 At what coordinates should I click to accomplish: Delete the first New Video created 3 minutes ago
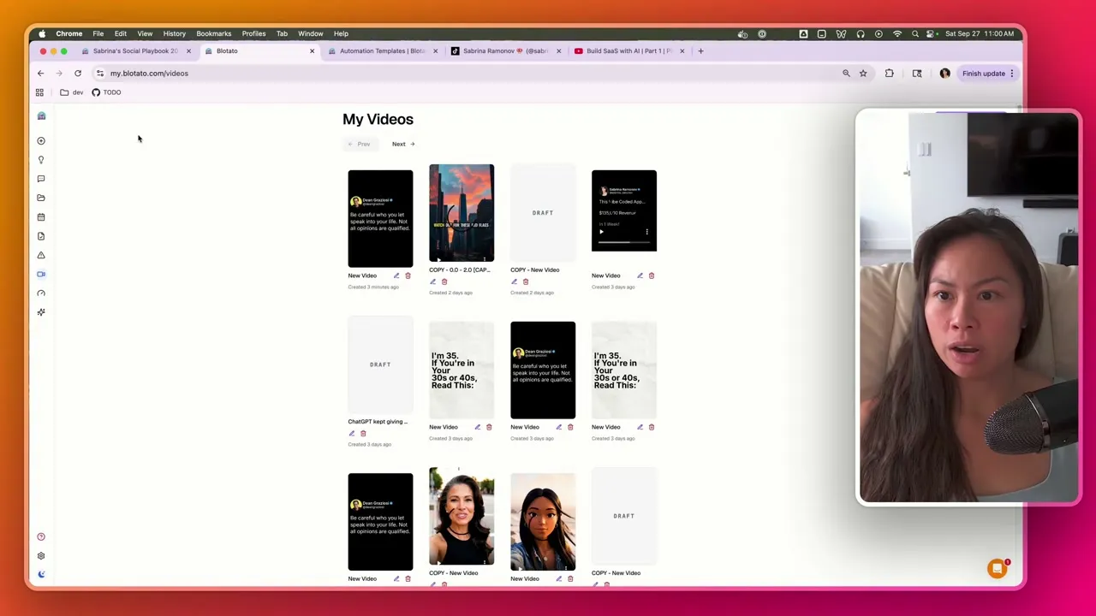point(408,275)
